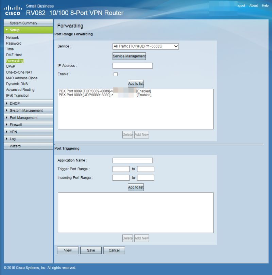Click the Logout link

click(241, 5)
